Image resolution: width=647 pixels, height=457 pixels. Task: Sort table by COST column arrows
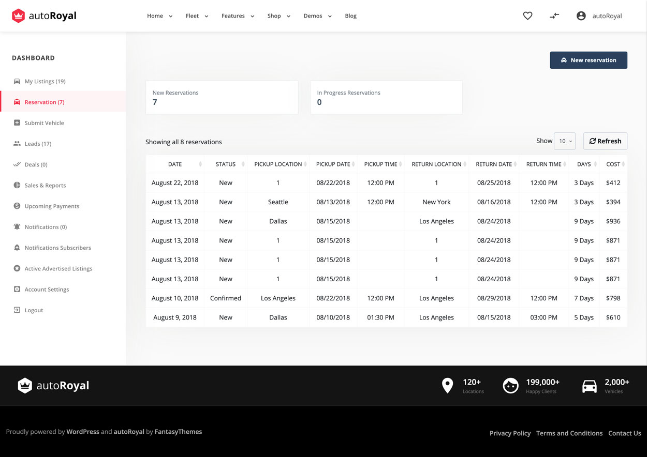point(623,164)
